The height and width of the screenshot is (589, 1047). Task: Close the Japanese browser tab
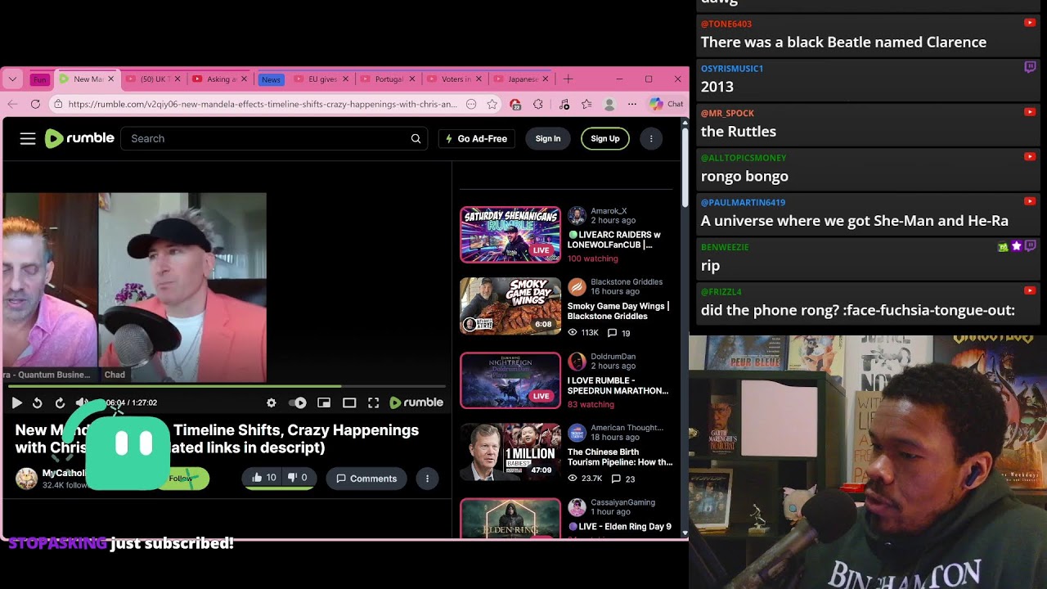(545, 79)
